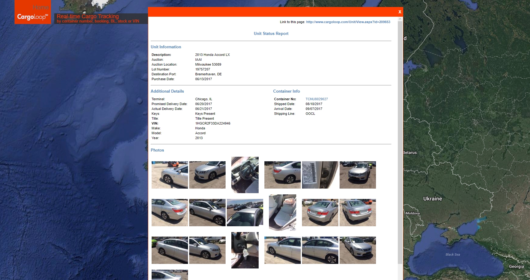Open the steering wheel interior photo

(x=245, y=175)
